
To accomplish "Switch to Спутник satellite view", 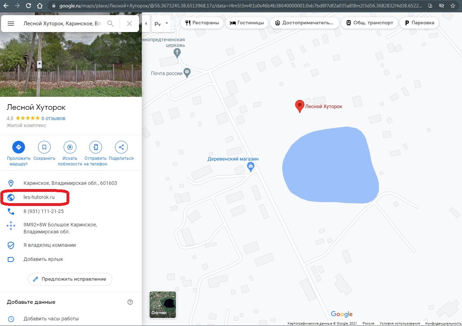I will click(163, 305).
